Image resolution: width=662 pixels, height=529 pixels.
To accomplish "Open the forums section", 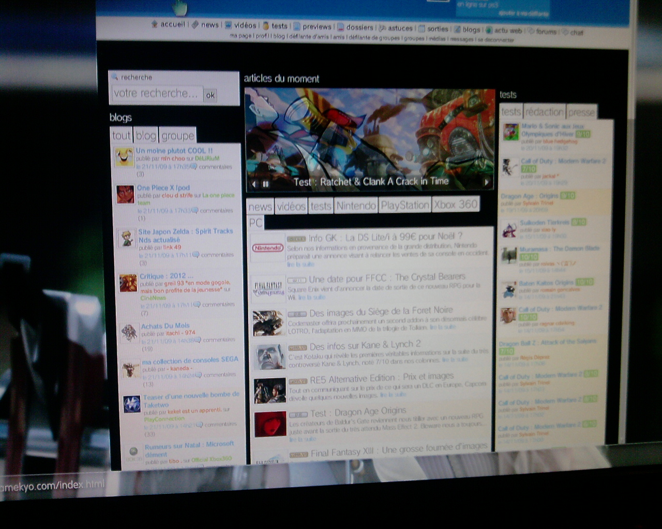I will (543, 32).
